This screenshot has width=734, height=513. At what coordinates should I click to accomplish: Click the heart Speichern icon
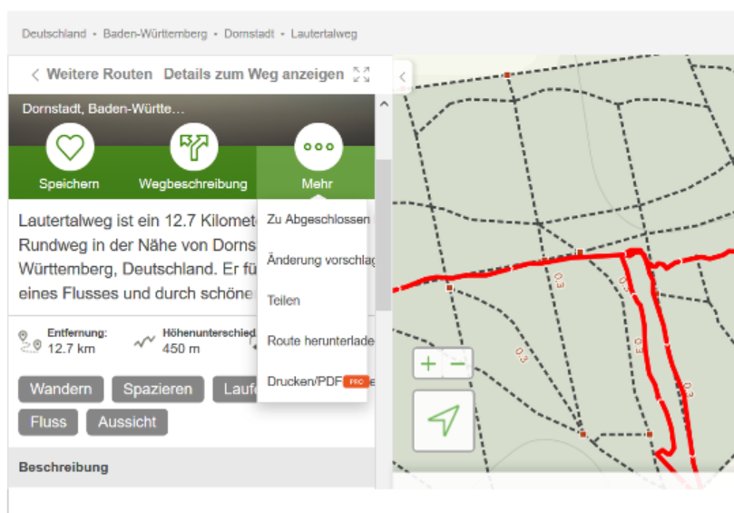tap(70, 147)
